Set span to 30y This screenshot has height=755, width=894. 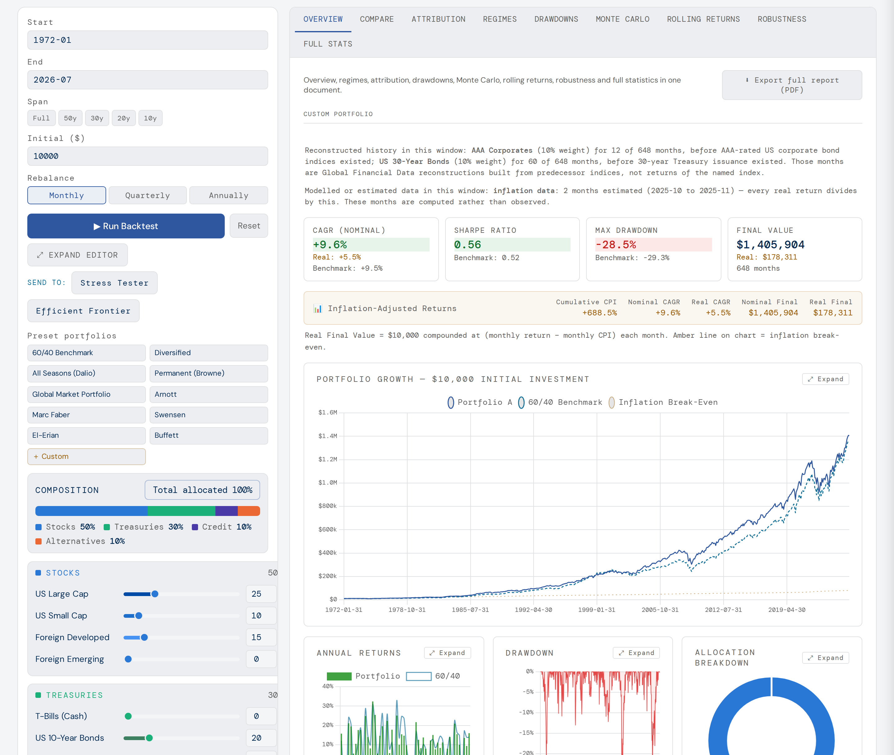click(x=97, y=118)
